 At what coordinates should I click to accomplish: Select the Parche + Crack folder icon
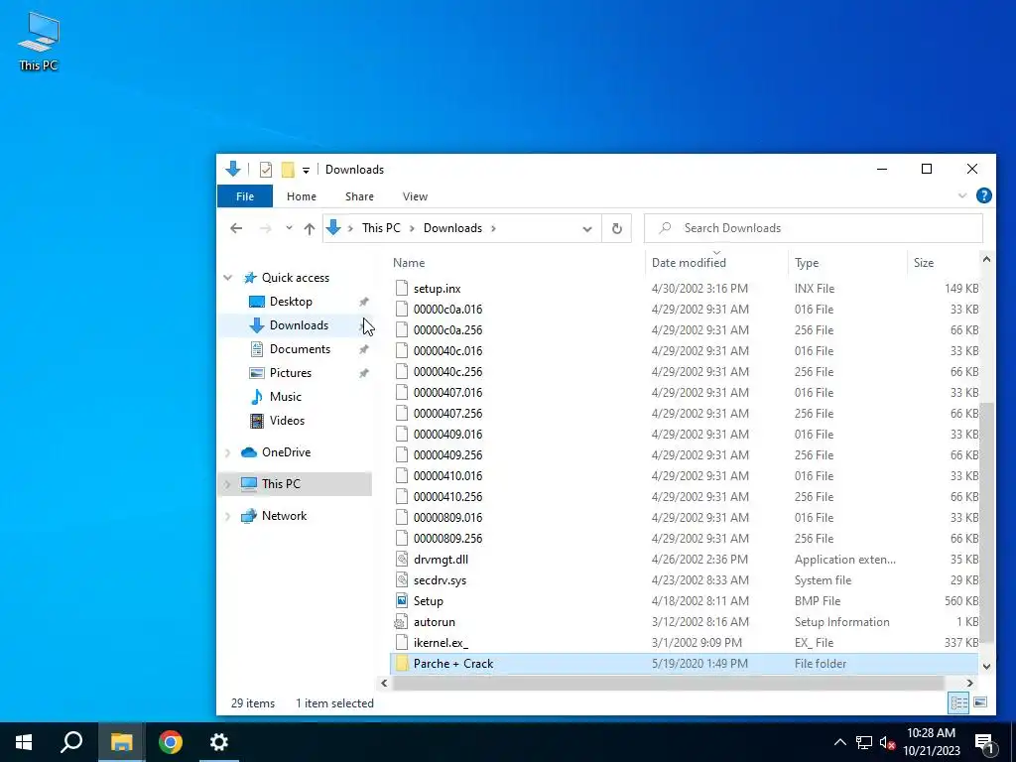(x=402, y=664)
